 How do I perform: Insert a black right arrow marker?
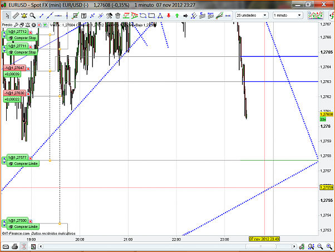click(x=185, y=16)
